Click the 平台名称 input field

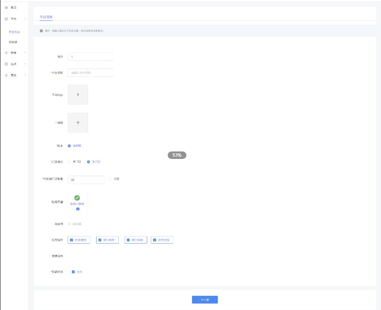point(91,73)
